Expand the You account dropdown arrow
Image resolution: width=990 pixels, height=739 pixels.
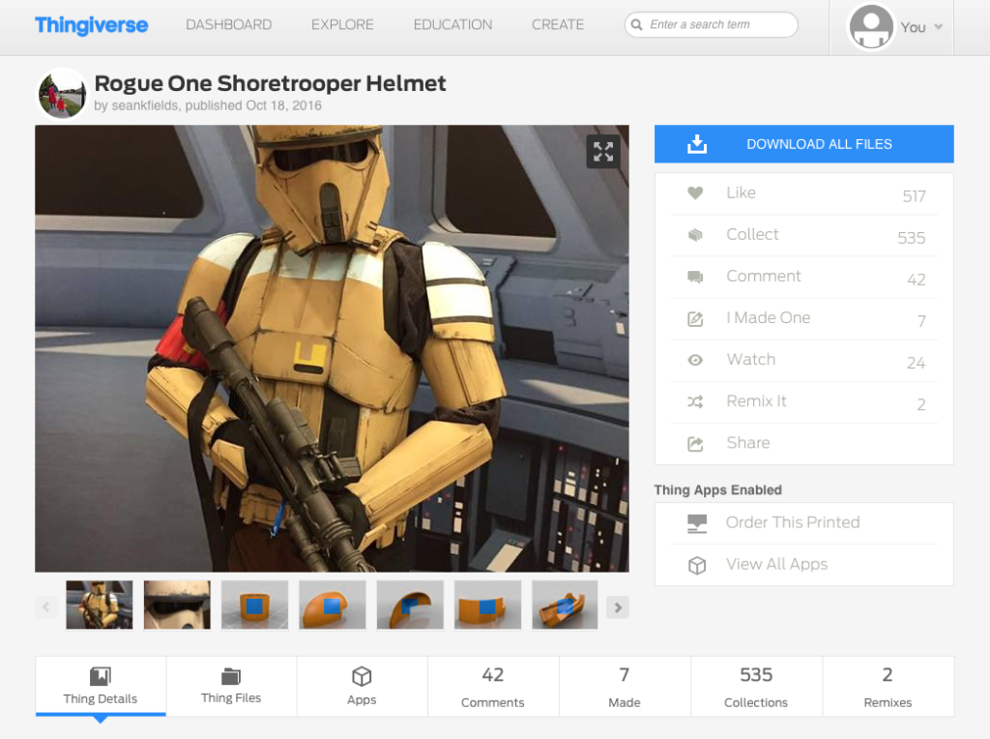coord(938,27)
